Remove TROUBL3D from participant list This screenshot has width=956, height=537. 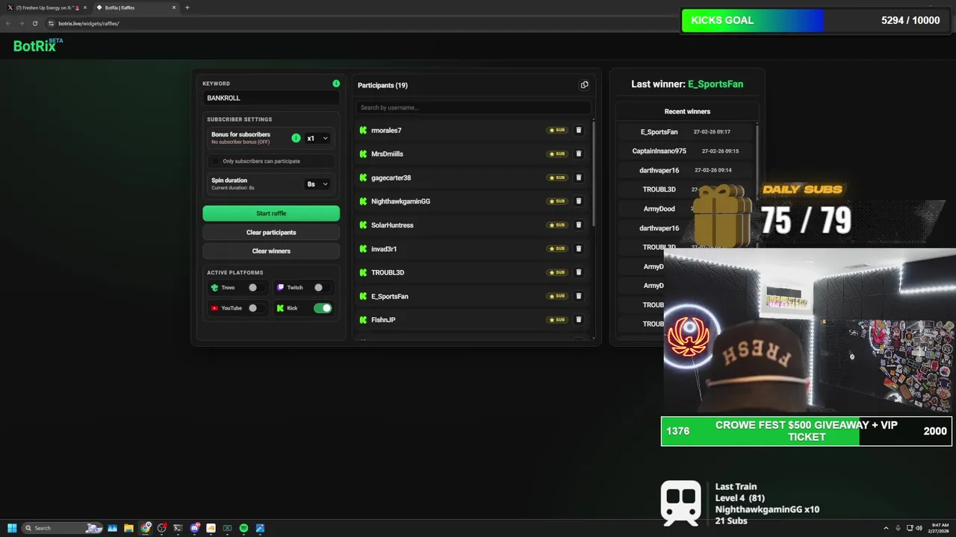(578, 272)
